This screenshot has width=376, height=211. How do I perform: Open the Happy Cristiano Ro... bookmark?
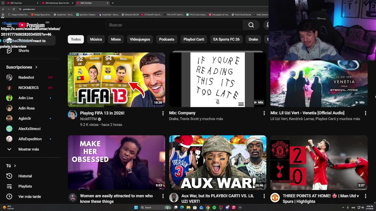pyautogui.click(x=18, y=15)
